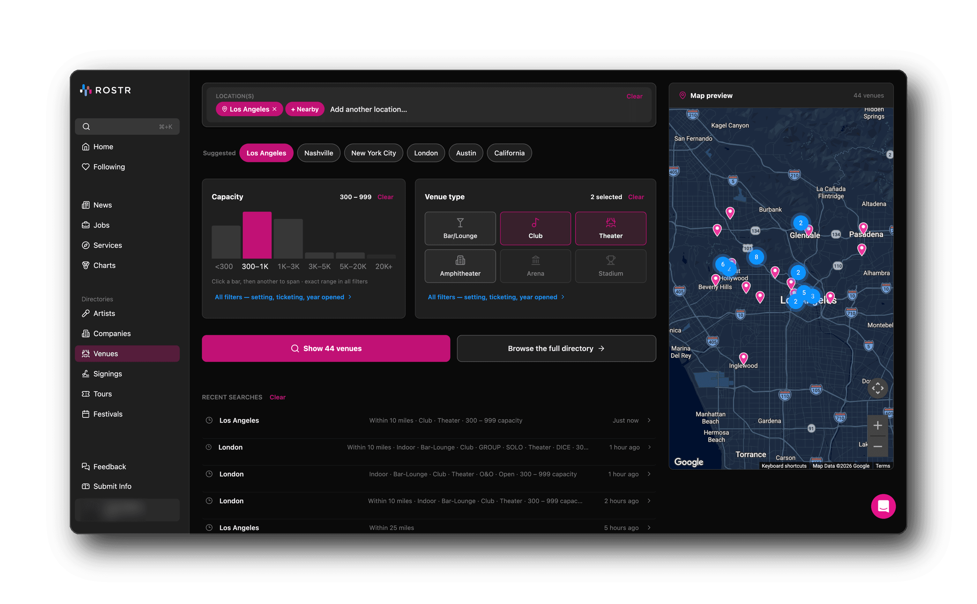
Task: Toggle the Arena venue type
Action: point(535,266)
